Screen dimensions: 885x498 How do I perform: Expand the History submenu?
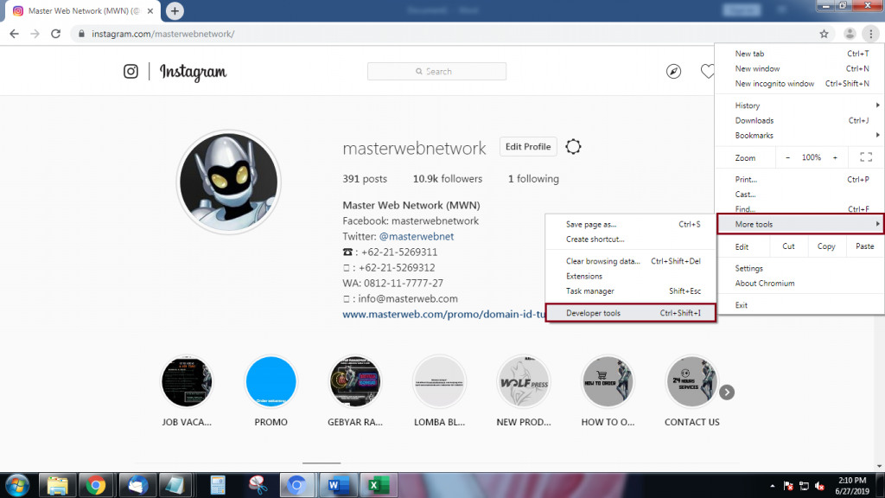pyautogui.click(x=799, y=105)
